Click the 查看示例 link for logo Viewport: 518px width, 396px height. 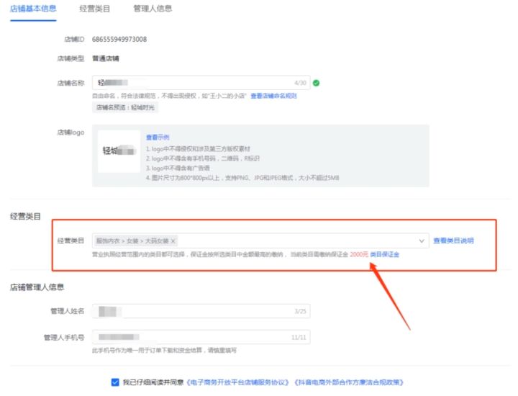click(157, 137)
